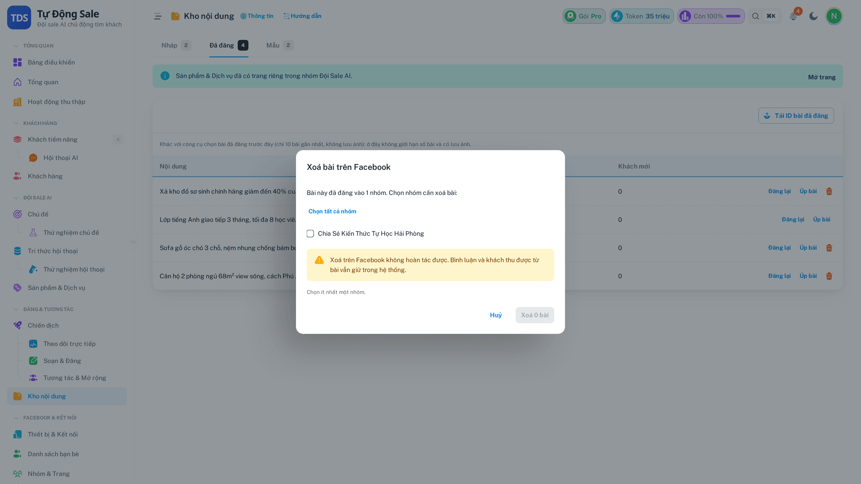Open Sản phẩm & Dịch vụ icon
861x484 pixels.
[x=17, y=288]
